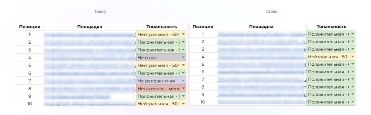Viewport: 371px width, 115px height.
Task: Open the 'Положительная' dropdown in Стало table row 10
Action: coord(353,102)
